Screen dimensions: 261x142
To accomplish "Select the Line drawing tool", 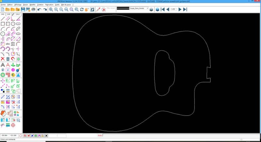I will (3, 19).
